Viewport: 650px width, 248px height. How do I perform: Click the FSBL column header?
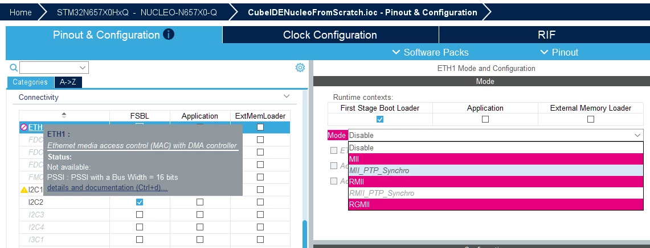pyautogui.click(x=140, y=116)
